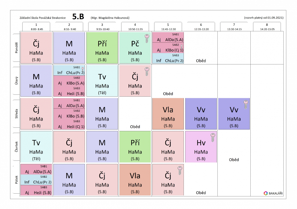Click the schedule validity date text

click(263, 18)
